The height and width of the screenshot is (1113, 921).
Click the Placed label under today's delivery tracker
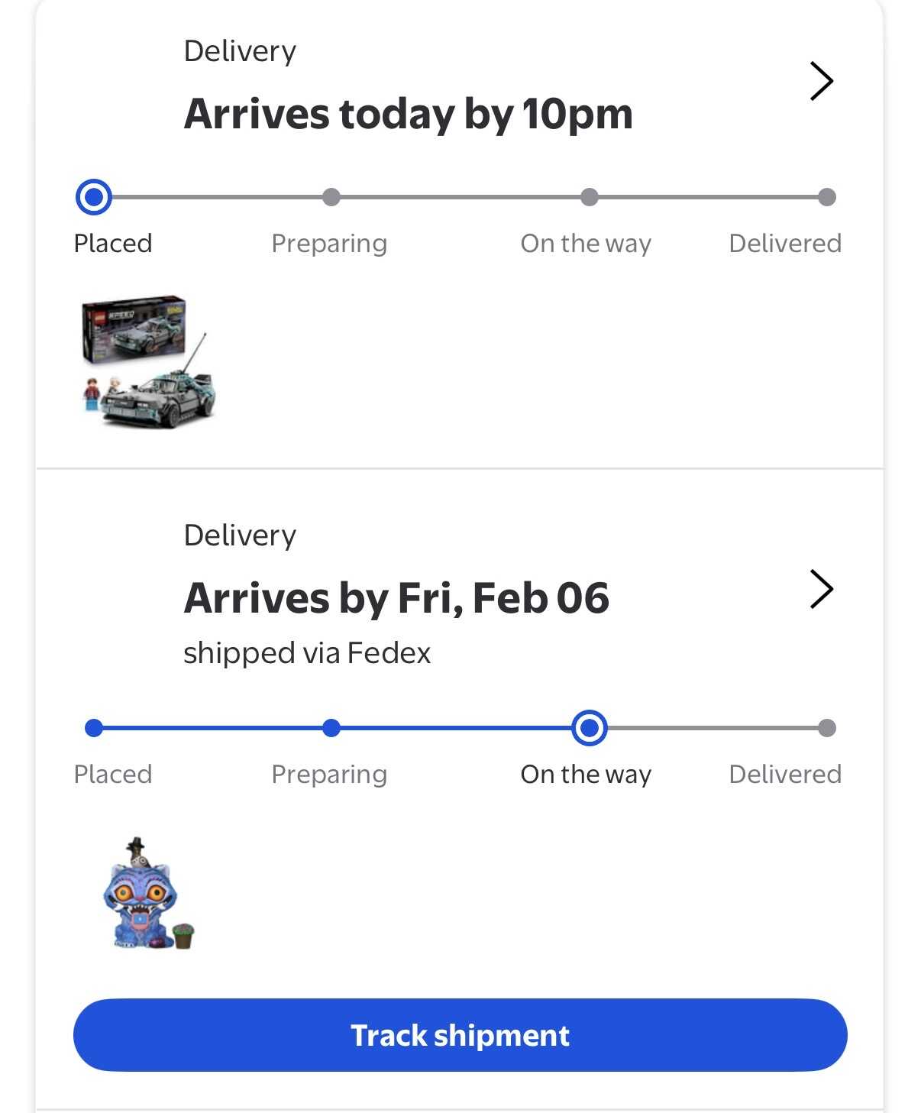(x=113, y=244)
